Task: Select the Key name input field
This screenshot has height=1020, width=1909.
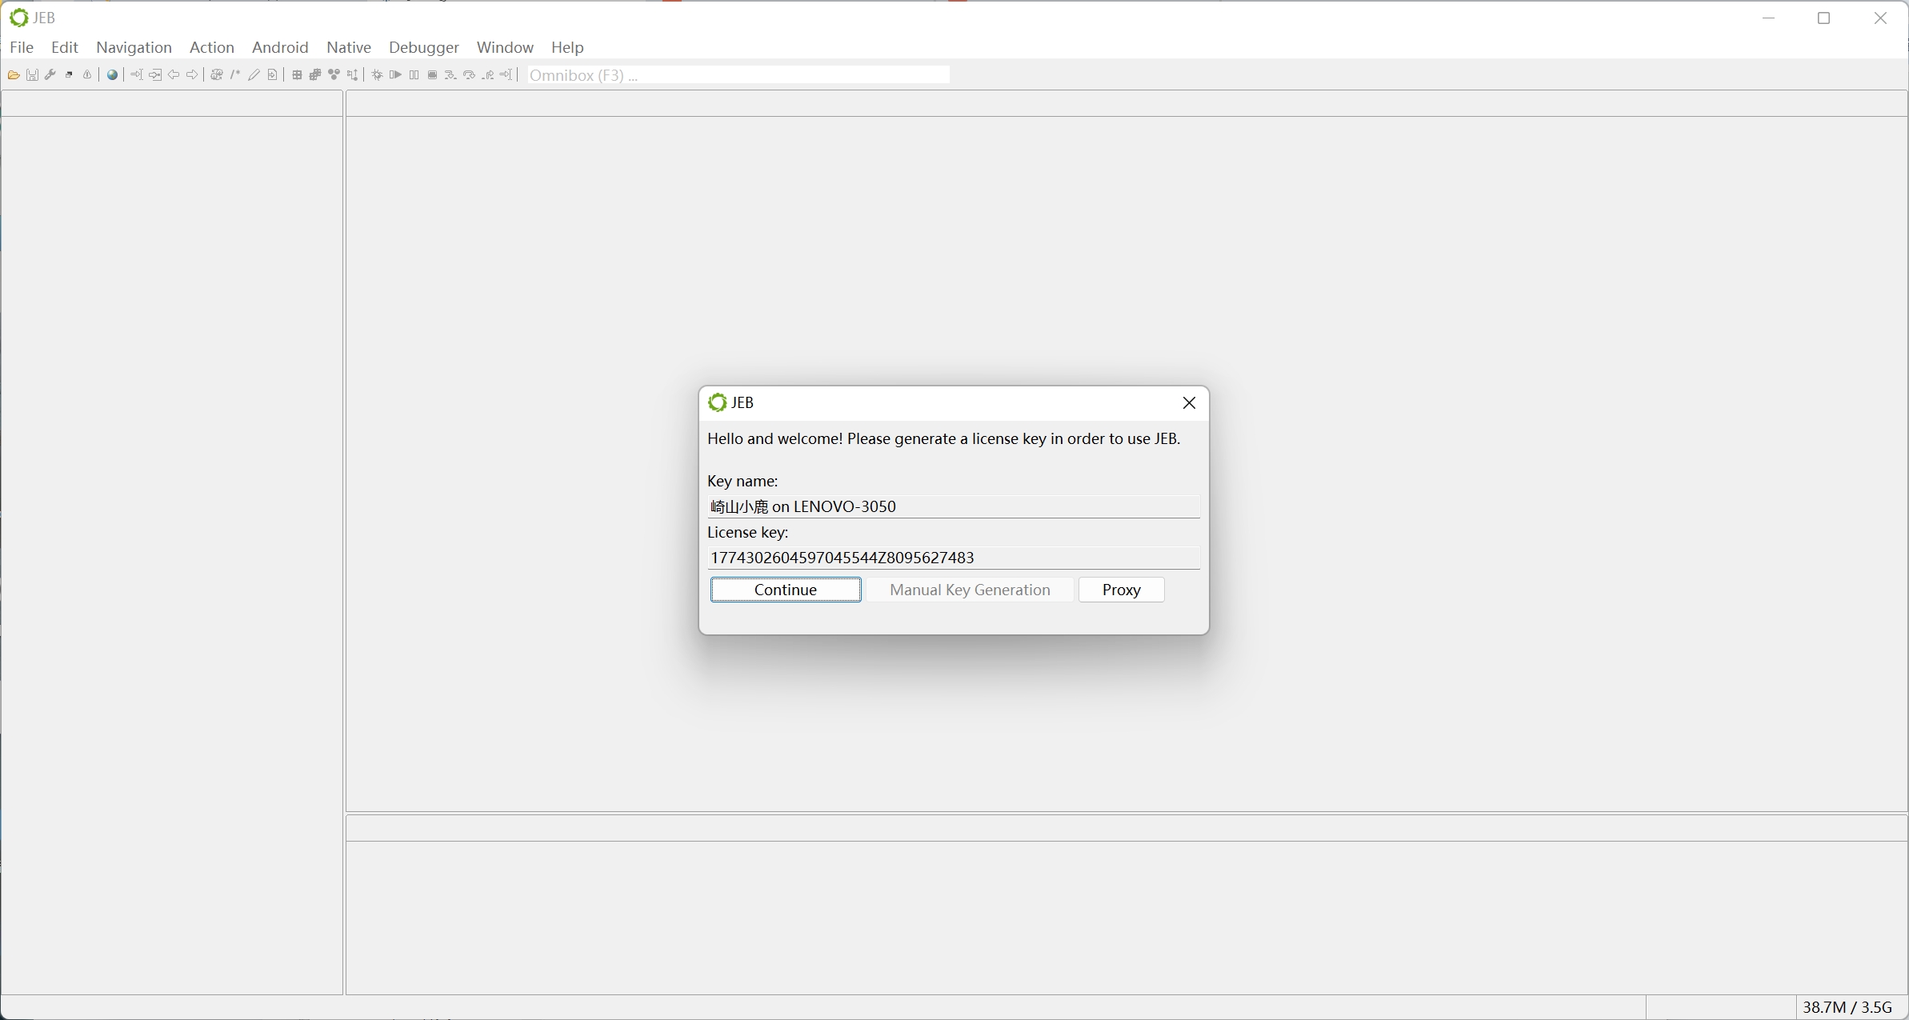Action: [952, 506]
